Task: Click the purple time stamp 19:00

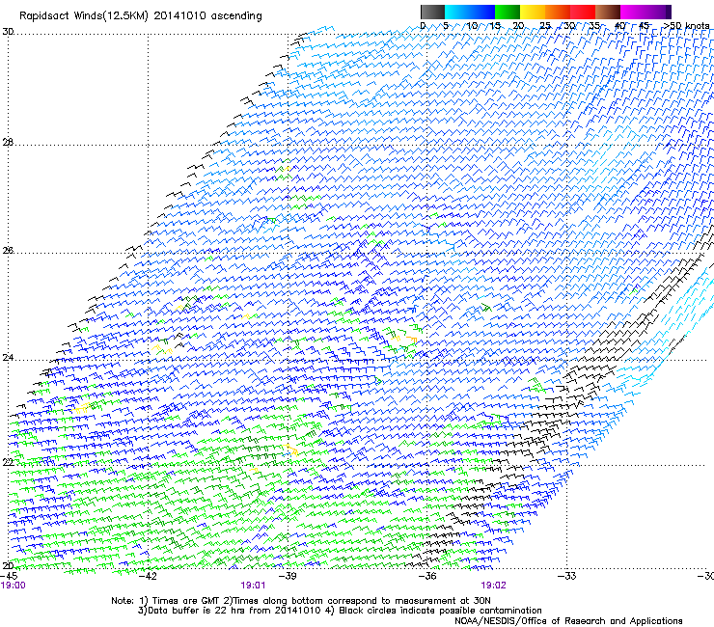Action: [13, 586]
